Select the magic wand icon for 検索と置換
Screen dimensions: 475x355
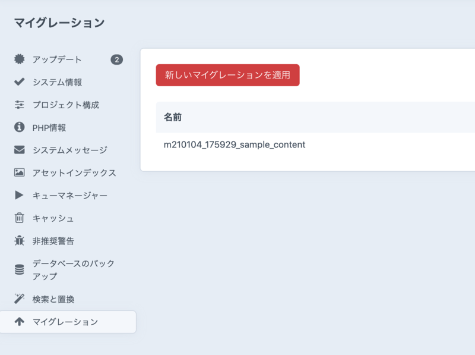point(20,299)
